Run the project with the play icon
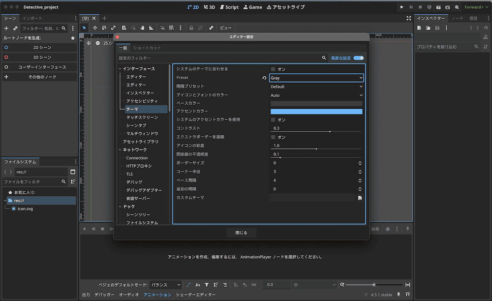The width and height of the screenshot is (492, 301). click(402, 7)
